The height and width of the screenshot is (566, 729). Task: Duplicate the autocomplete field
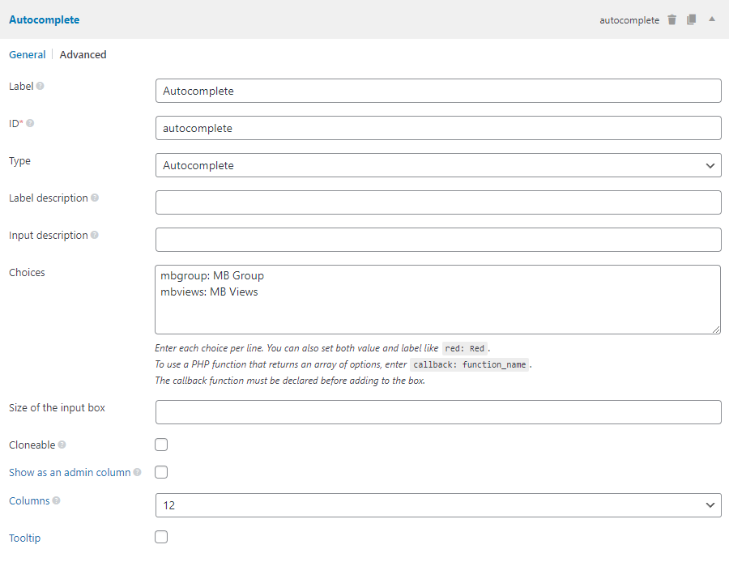(x=690, y=19)
